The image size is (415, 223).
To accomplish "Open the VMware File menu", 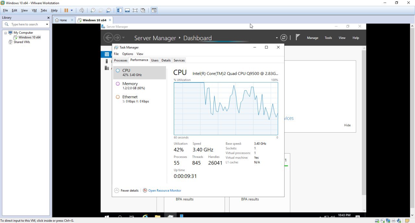I will coord(5,10).
